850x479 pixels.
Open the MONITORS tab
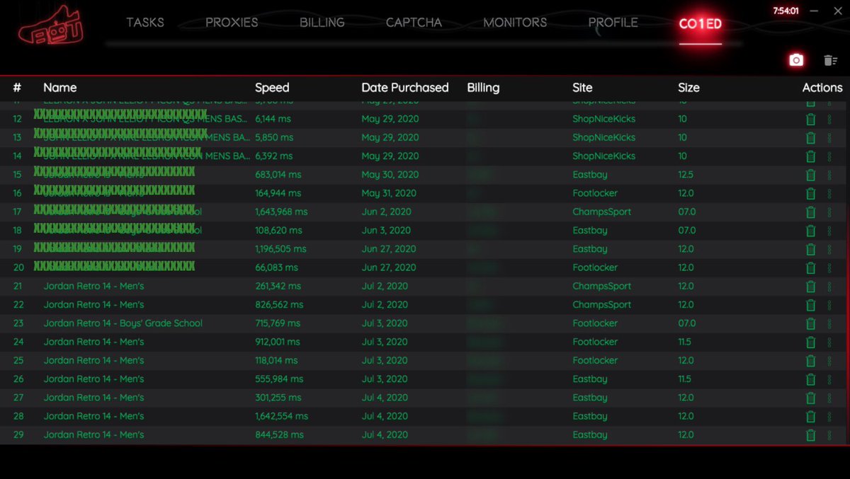coord(515,23)
